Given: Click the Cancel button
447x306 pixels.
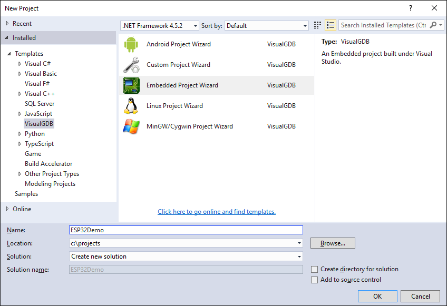Looking at the screenshot, I should click(421, 297).
